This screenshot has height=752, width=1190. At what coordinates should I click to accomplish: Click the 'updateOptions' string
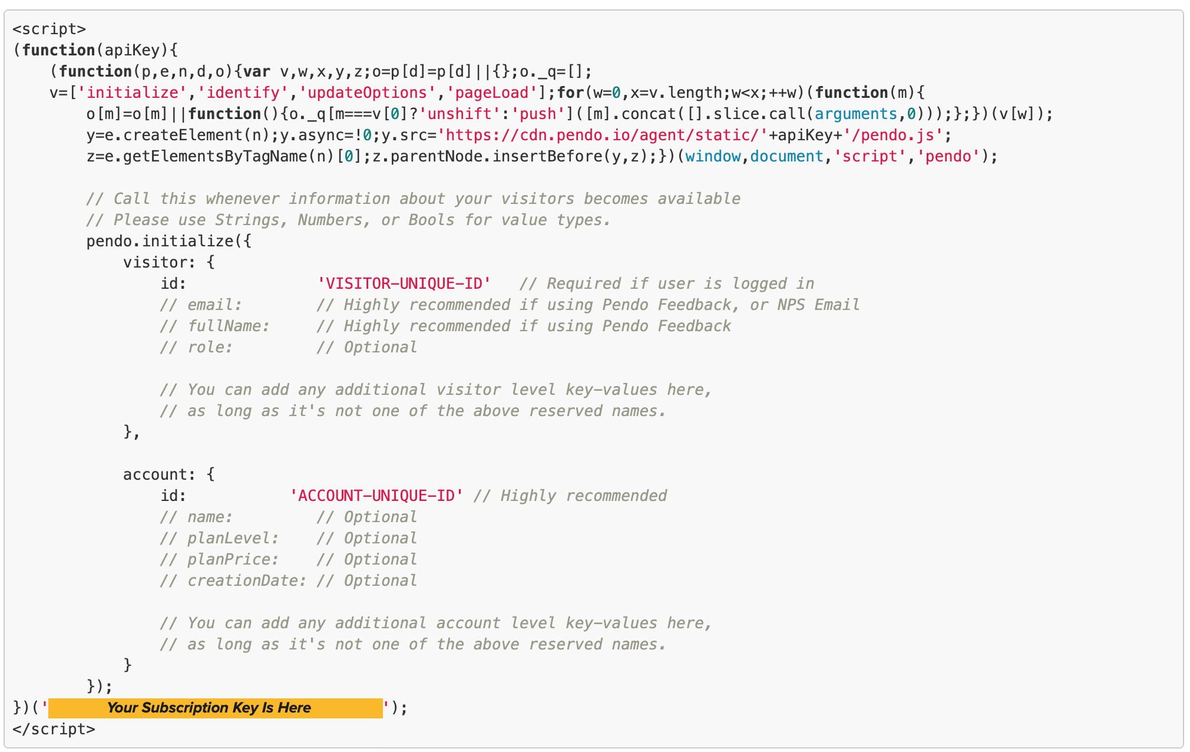(367, 93)
